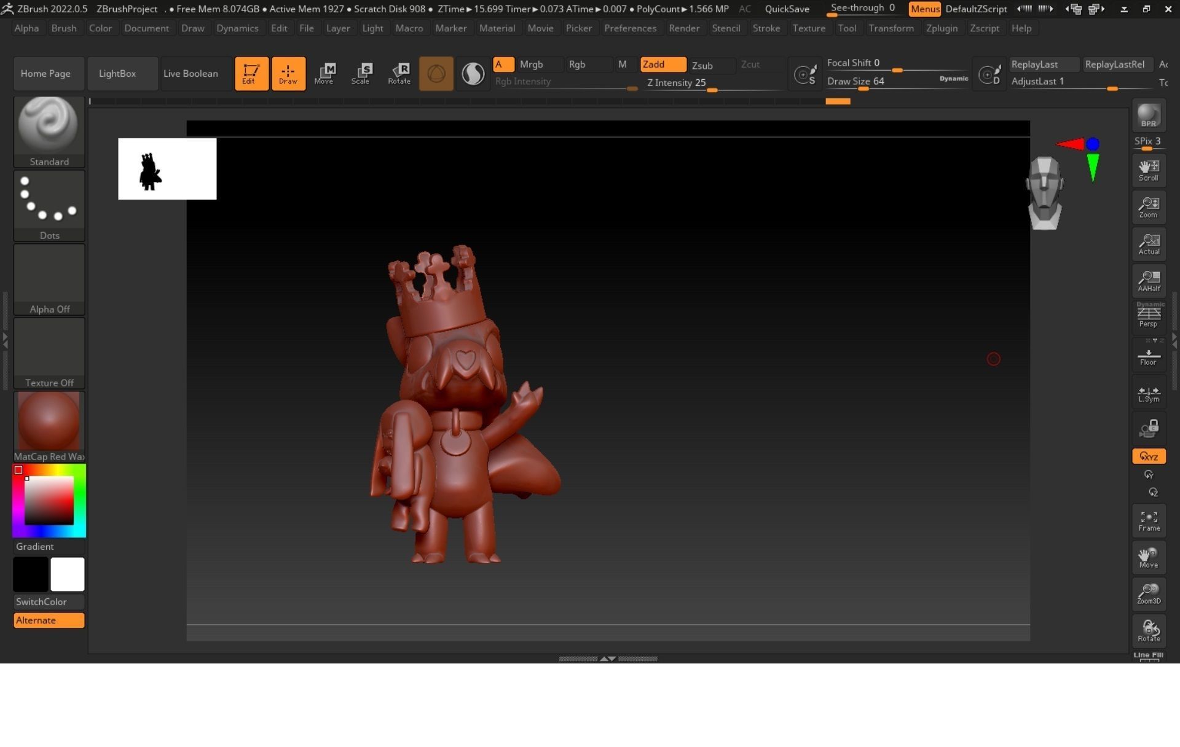
Task: Open the Brush menu
Action: (64, 28)
